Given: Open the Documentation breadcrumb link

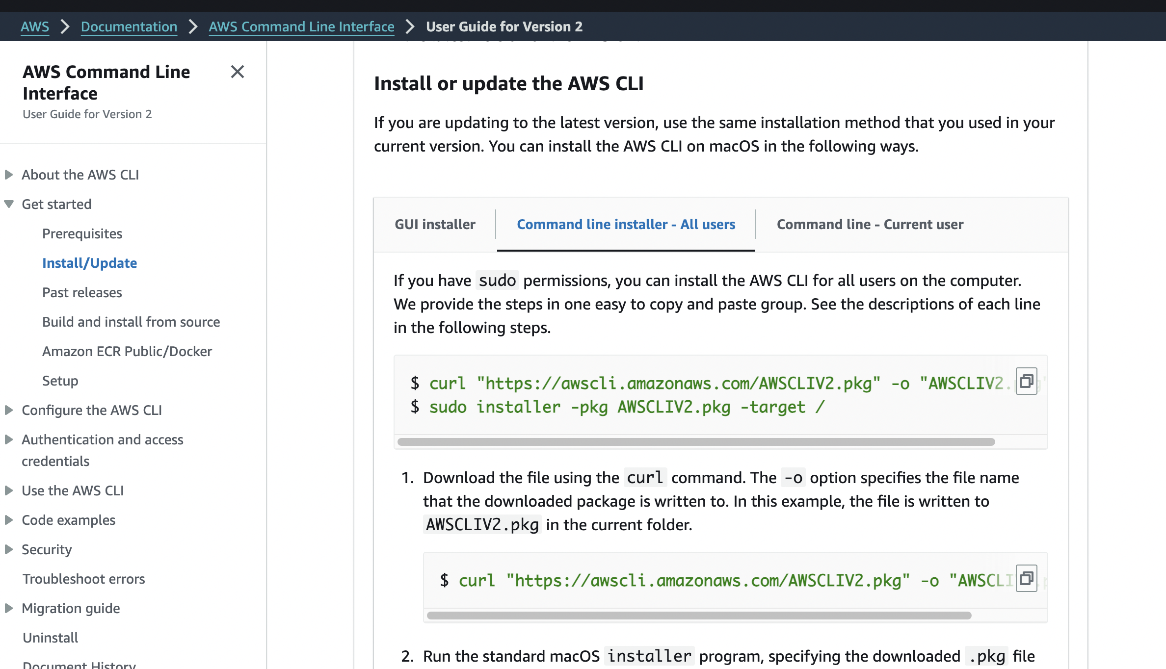Looking at the screenshot, I should point(129,26).
